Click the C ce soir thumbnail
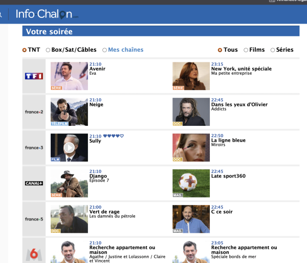 click(x=191, y=219)
